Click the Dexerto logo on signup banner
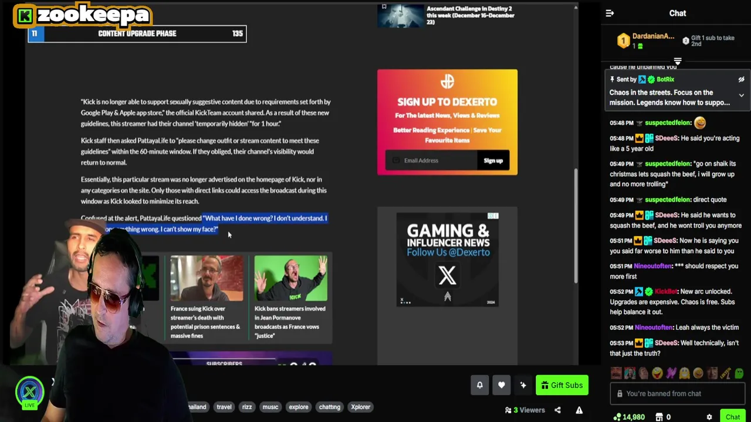This screenshot has height=422, width=751. pyautogui.click(x=447, y=81)
